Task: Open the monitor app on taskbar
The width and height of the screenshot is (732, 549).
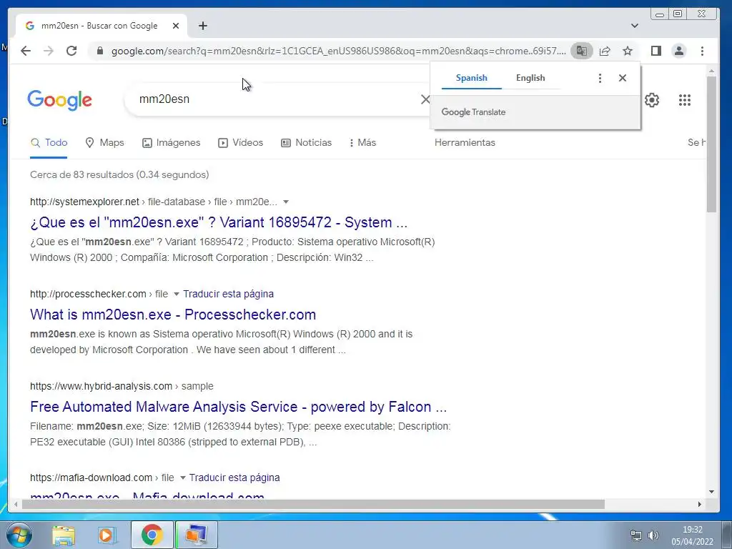Action: click(x=197, y=535)
